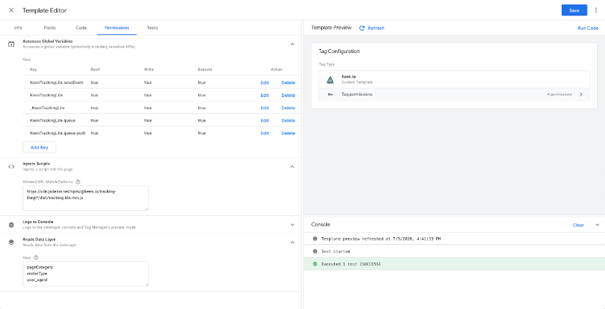Open the Tag permissions row
This screenshot has height=309, width=605.
pos(454,94)
